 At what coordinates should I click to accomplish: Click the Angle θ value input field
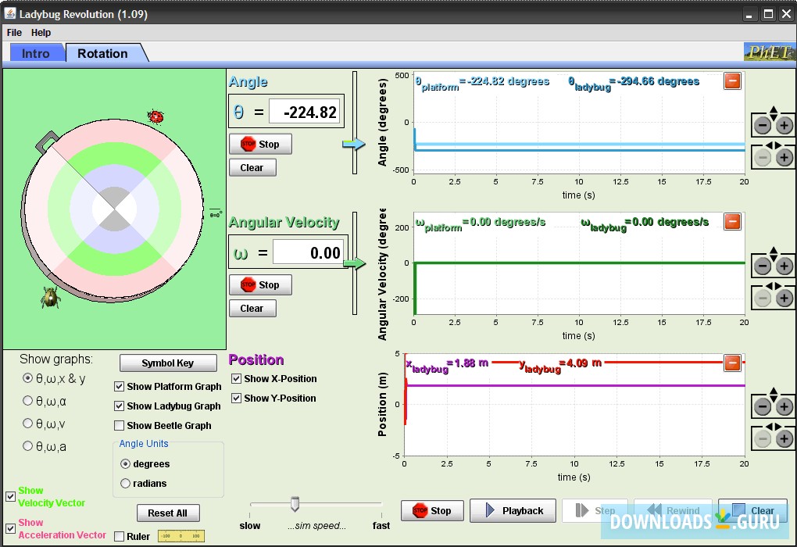pyautogui.click(x=305, y=112)
